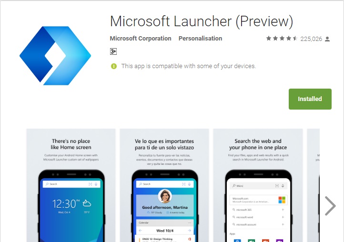The height and width of the screenshot is (242, 344).
Task: Click the Microsoft four-color logo in third screenshot
Action: tap(282, 200)
